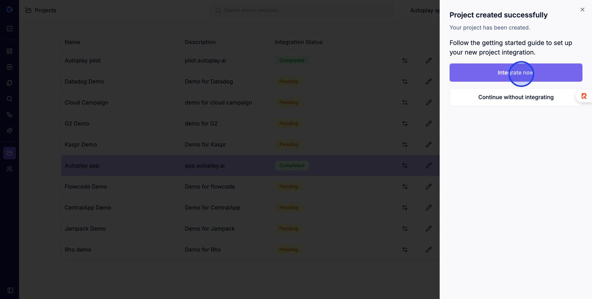The height and width of the screenshot is (299, 592).
Task: Open the dashboard grid icon in sidebar
Action: click(x=10, y=51)
